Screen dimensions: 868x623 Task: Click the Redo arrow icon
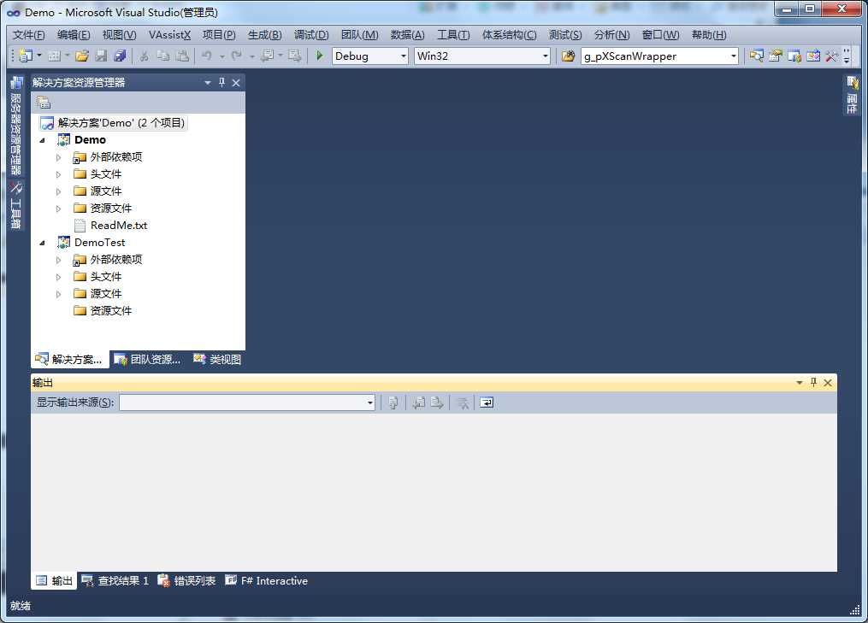(236, 56)
